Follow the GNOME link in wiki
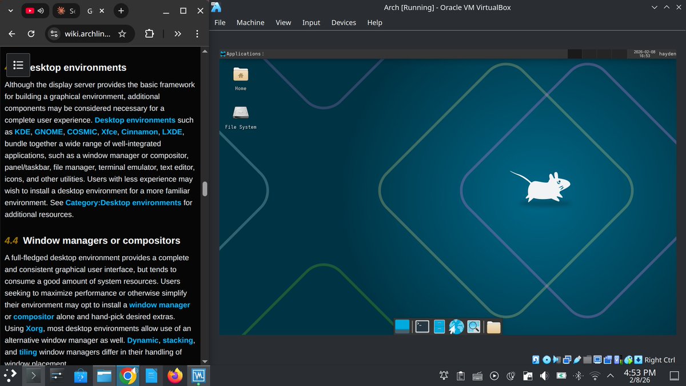The image size is (686, 386). click(49, 132)
